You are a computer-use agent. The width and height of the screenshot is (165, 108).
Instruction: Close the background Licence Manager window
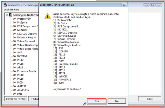(159, 5)
